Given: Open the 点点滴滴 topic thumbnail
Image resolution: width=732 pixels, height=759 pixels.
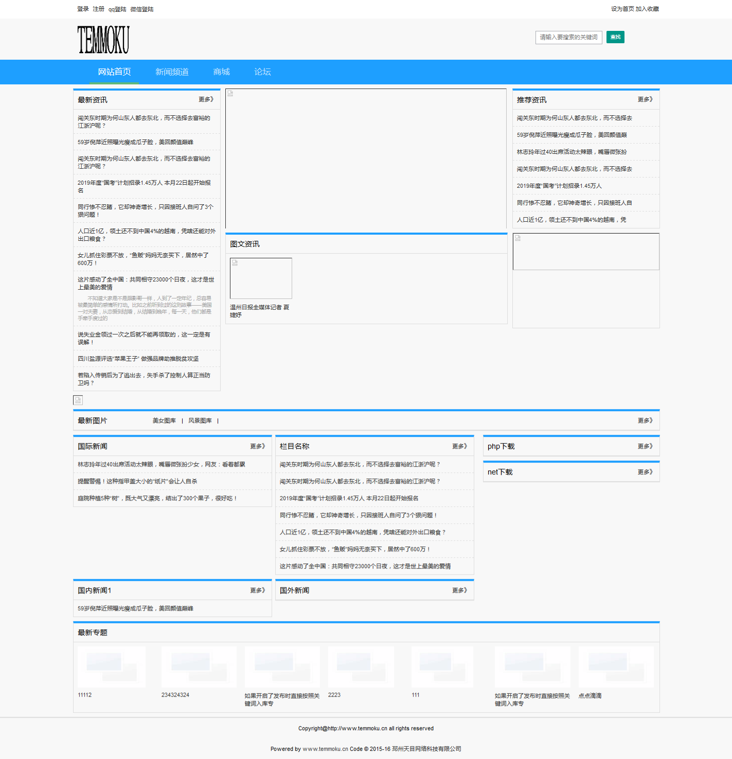Looking at the screenshot, I should pyautogui.click(x=616, y=666).
